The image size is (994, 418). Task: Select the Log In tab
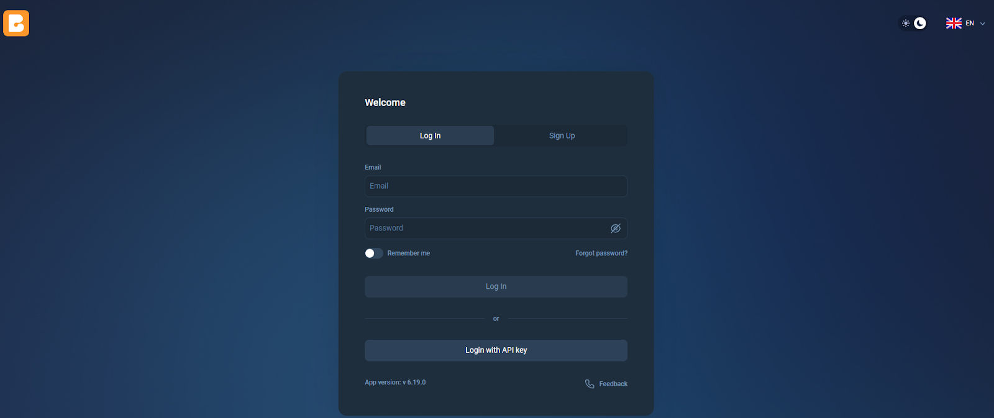430,135
